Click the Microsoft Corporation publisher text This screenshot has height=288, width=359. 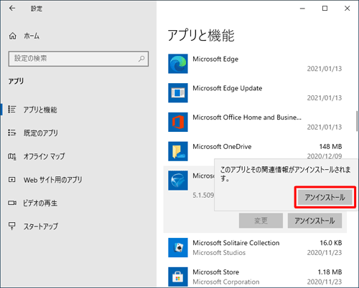click(226, 282)
